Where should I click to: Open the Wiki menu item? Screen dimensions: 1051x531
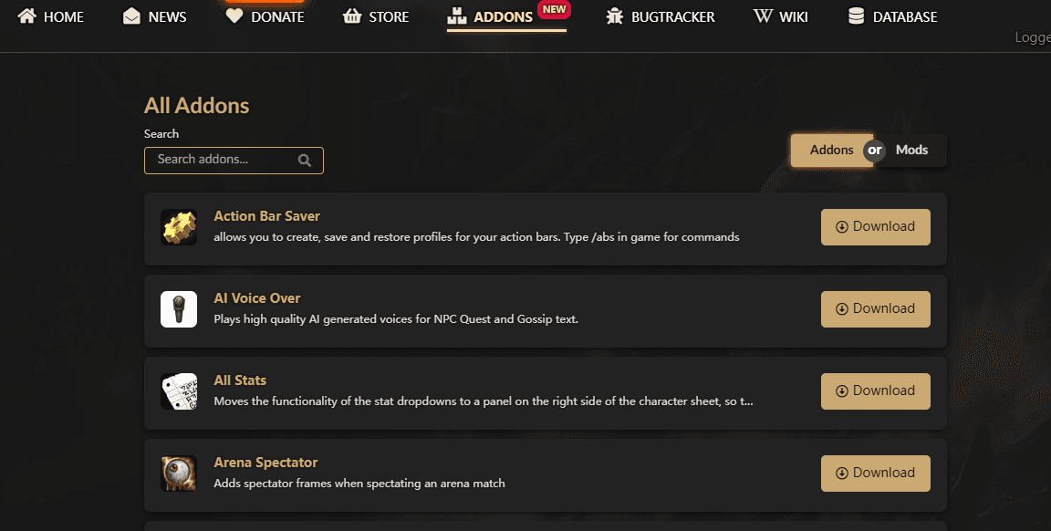(781, 16)
